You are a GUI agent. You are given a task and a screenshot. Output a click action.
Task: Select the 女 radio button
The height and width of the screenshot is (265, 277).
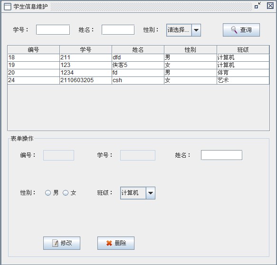(x=66, y=193)
